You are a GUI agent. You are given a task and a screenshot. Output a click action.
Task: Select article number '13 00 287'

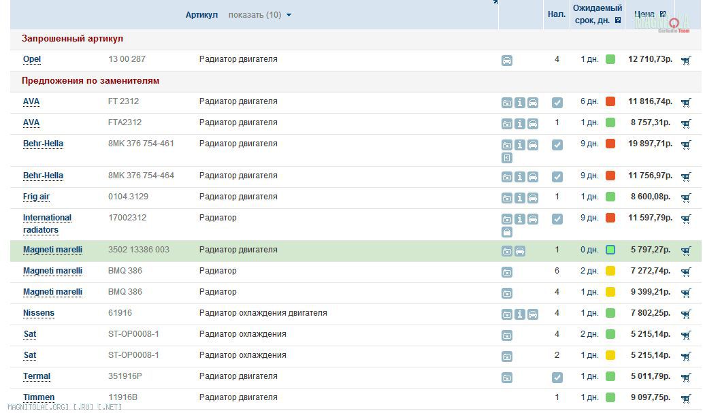click(127, 59)
